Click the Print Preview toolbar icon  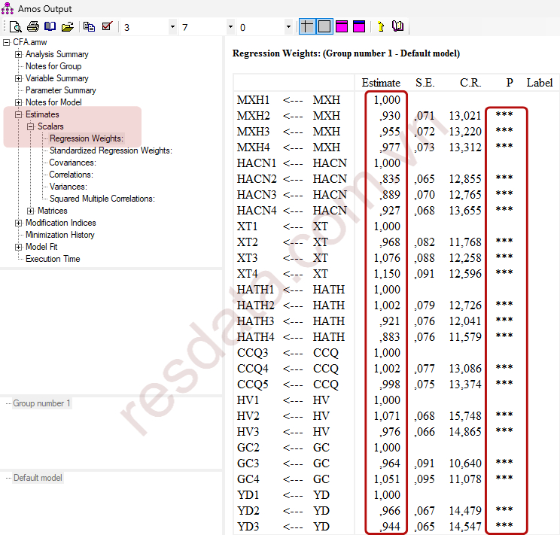point(16,27)
